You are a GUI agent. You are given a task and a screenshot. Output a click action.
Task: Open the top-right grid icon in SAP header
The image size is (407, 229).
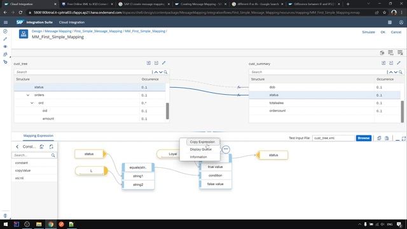click(x=390, y=23)
